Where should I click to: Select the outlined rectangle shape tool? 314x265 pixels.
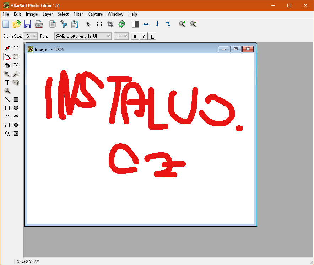[7, 108]
